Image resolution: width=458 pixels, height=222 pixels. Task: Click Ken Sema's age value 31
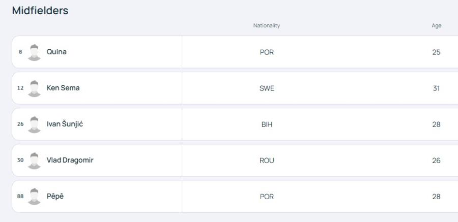(x=436, y=88)
